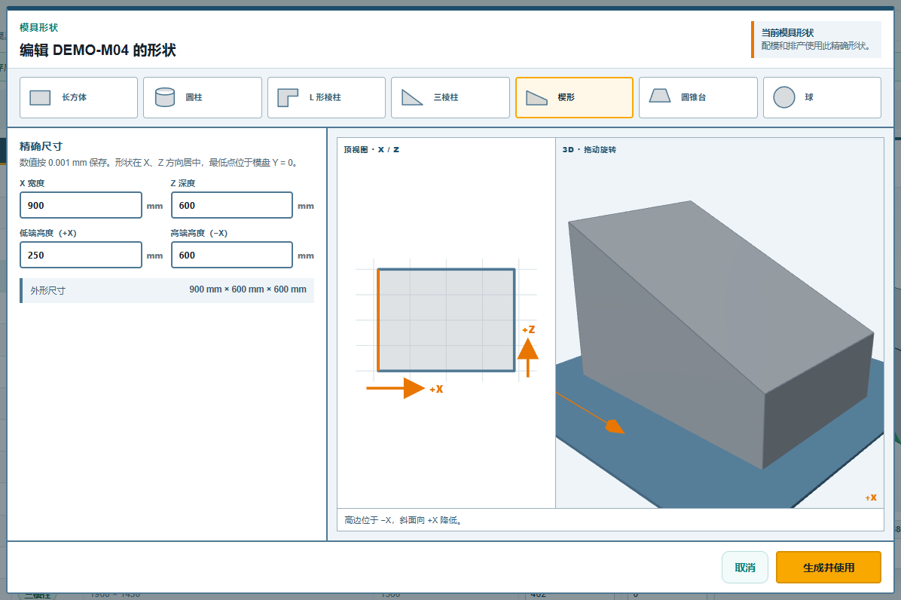Focus the X 宽度 input field
This screenshot has height=600, width=901.
[x=81, y=205]
